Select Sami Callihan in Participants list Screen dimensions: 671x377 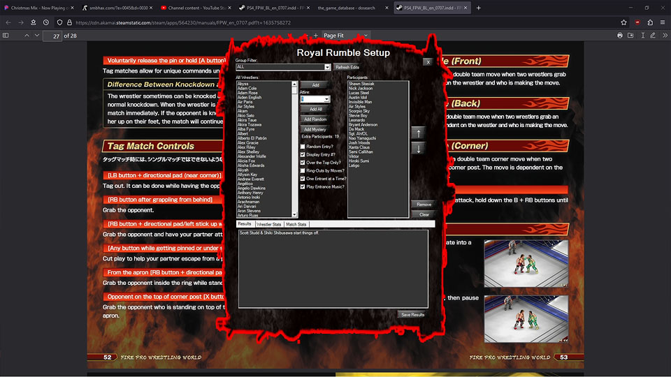[361, 151]
